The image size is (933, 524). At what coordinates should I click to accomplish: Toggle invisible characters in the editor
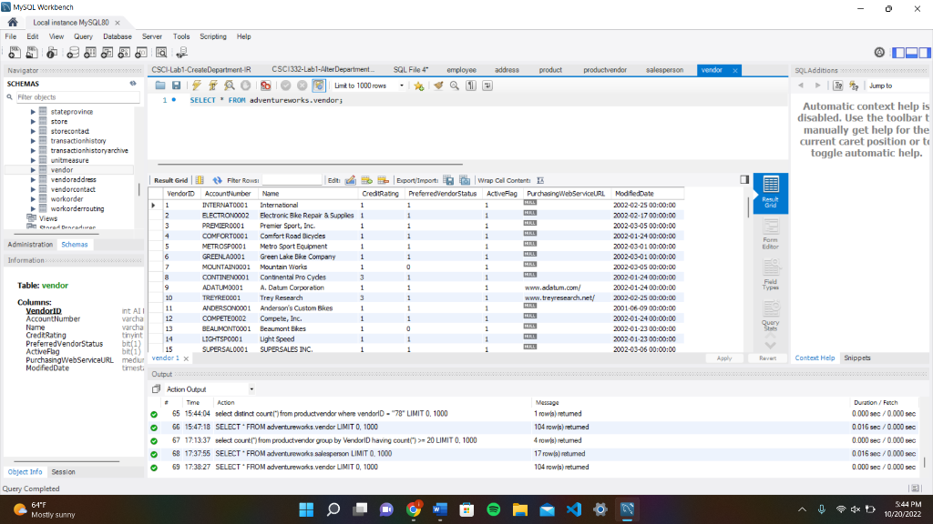pos(472,86)
